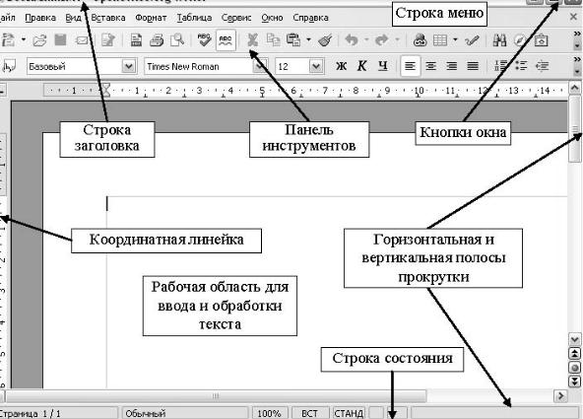Justify the paragraph text
Image resolution: width=583 pixels, height=419 pixels.
point(473,66)
